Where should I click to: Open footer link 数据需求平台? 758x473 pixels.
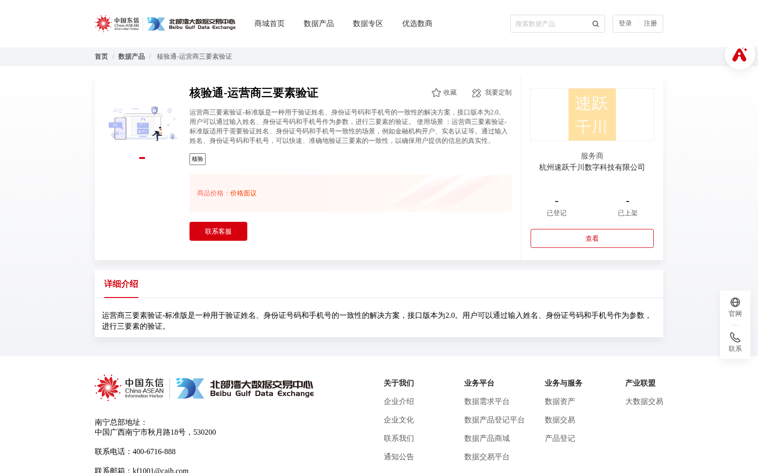tap(487, 402)
